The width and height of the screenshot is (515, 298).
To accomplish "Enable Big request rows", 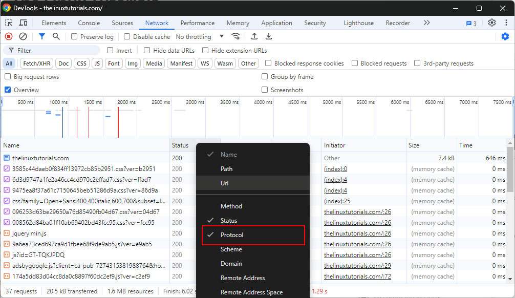I will tap(8, 77).
